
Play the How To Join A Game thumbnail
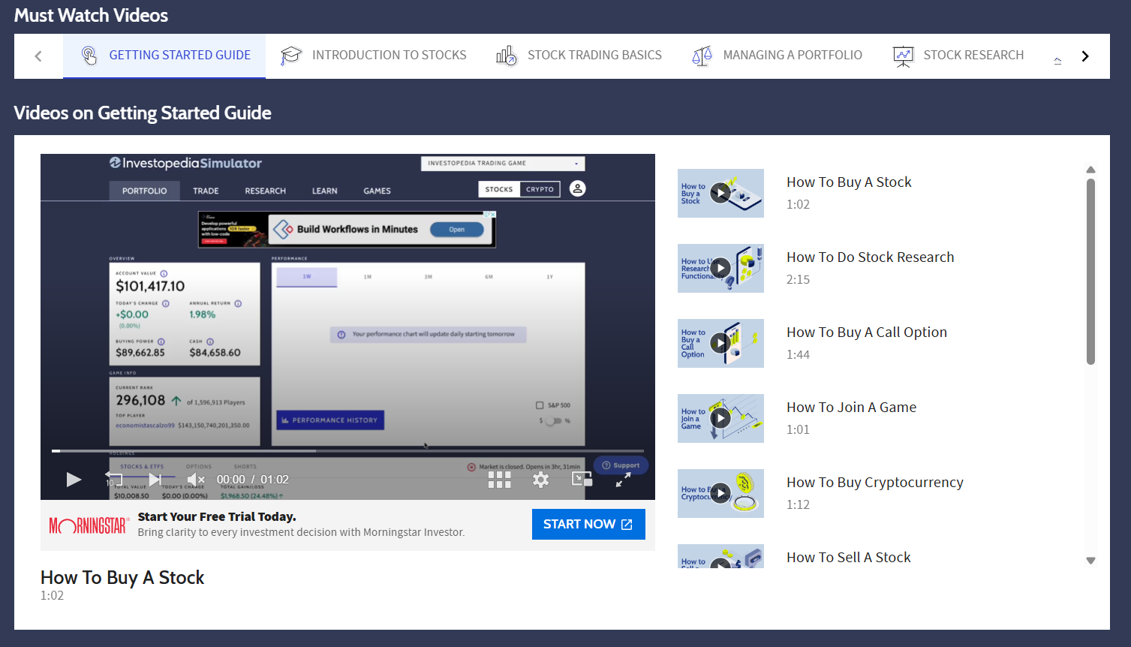[x=720, y=418]
